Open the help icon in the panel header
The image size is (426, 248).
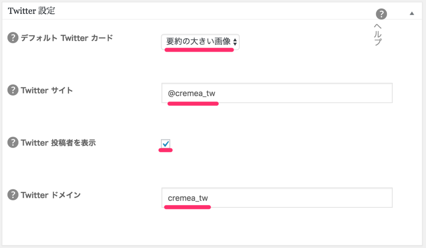coord(381,14)
